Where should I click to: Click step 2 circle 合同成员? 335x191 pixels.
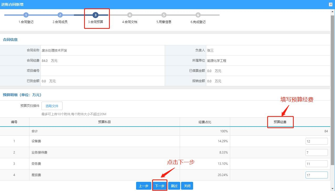pyautogui.click(x=60, y=15)
